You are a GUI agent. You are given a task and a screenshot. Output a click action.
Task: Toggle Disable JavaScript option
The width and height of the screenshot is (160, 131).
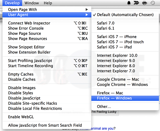pyautogui.click(x=24, y=98)
